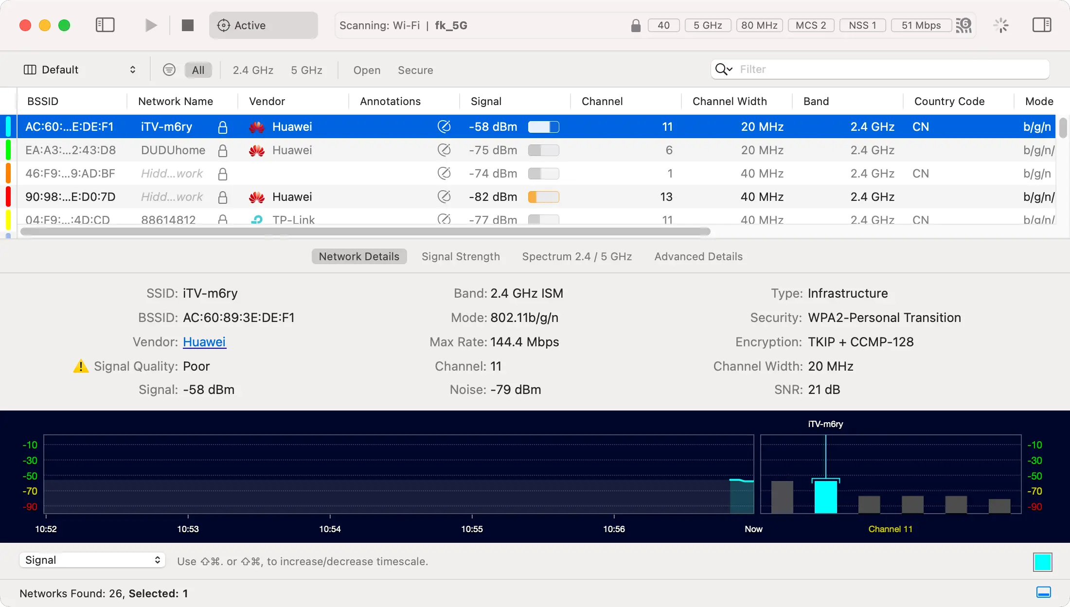Open the Signal graph type dropdown
The image size is (1070, 607).
pos(92,560)
